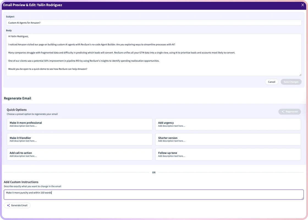Viewport: 308px width, 220px height.
Task: Click the Body label
Action: [x=9, y=30]
